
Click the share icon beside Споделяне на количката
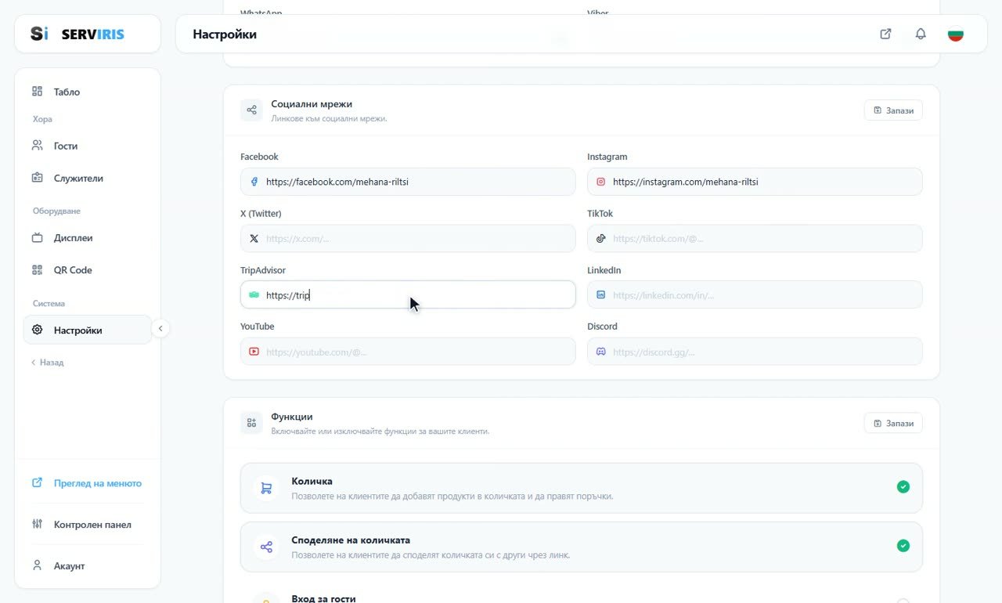tap(266, 547)
